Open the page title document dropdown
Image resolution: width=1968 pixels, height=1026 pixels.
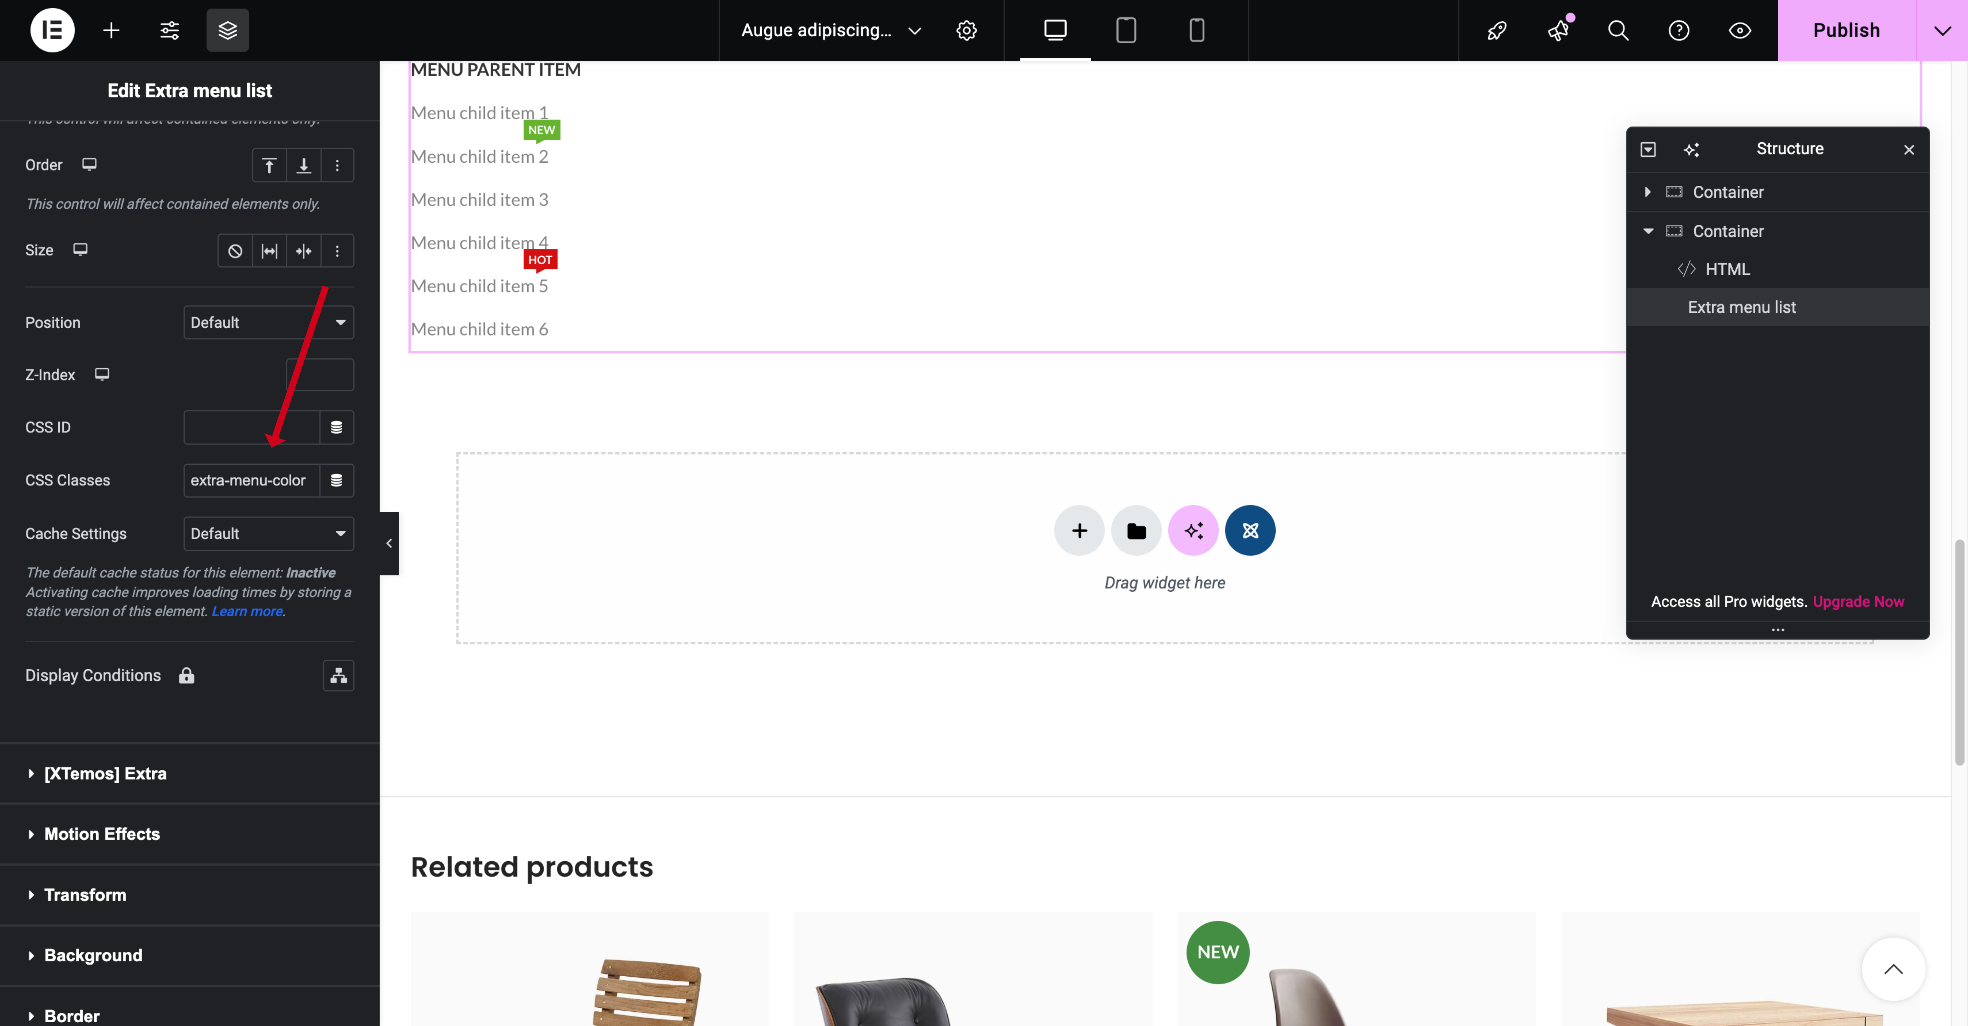coord(831,31)
